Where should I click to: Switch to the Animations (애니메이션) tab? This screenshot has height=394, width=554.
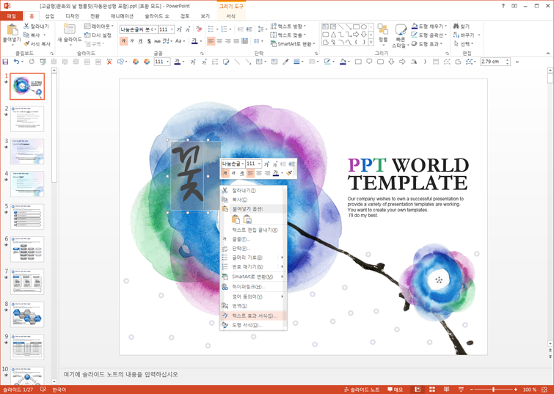(x=122, y=16)
